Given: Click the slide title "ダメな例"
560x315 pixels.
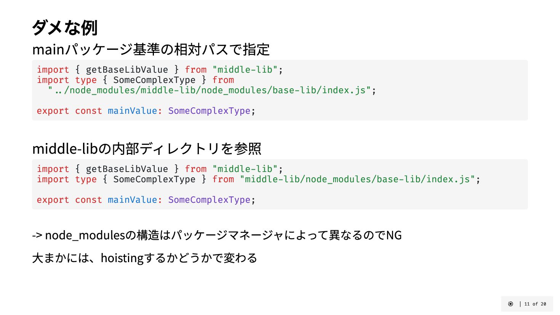Looking at the screenshot, I should tap(65, 27).
